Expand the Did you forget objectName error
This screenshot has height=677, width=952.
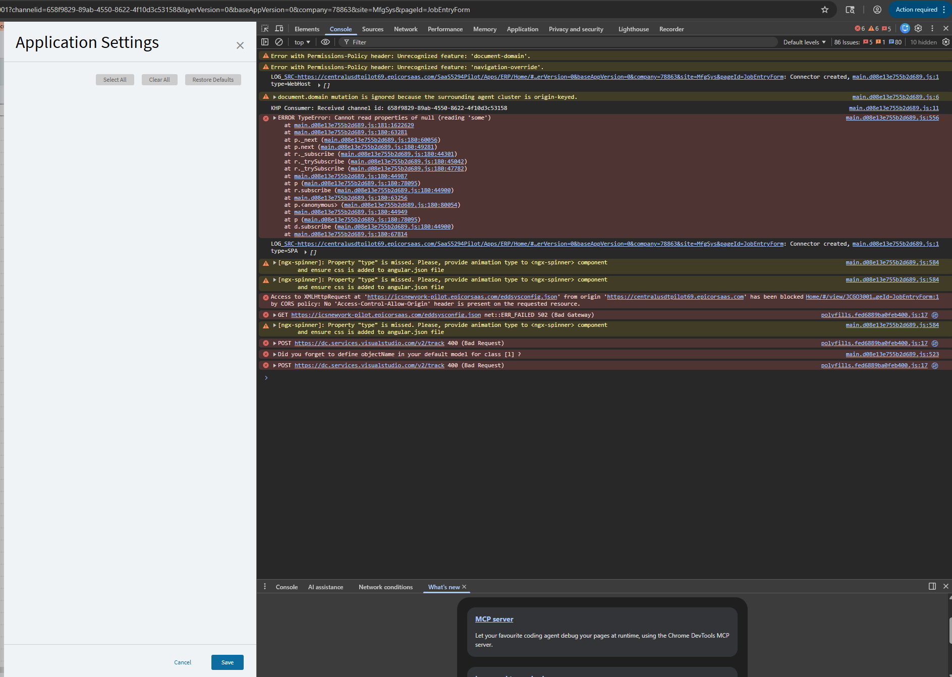coord(274,355)
